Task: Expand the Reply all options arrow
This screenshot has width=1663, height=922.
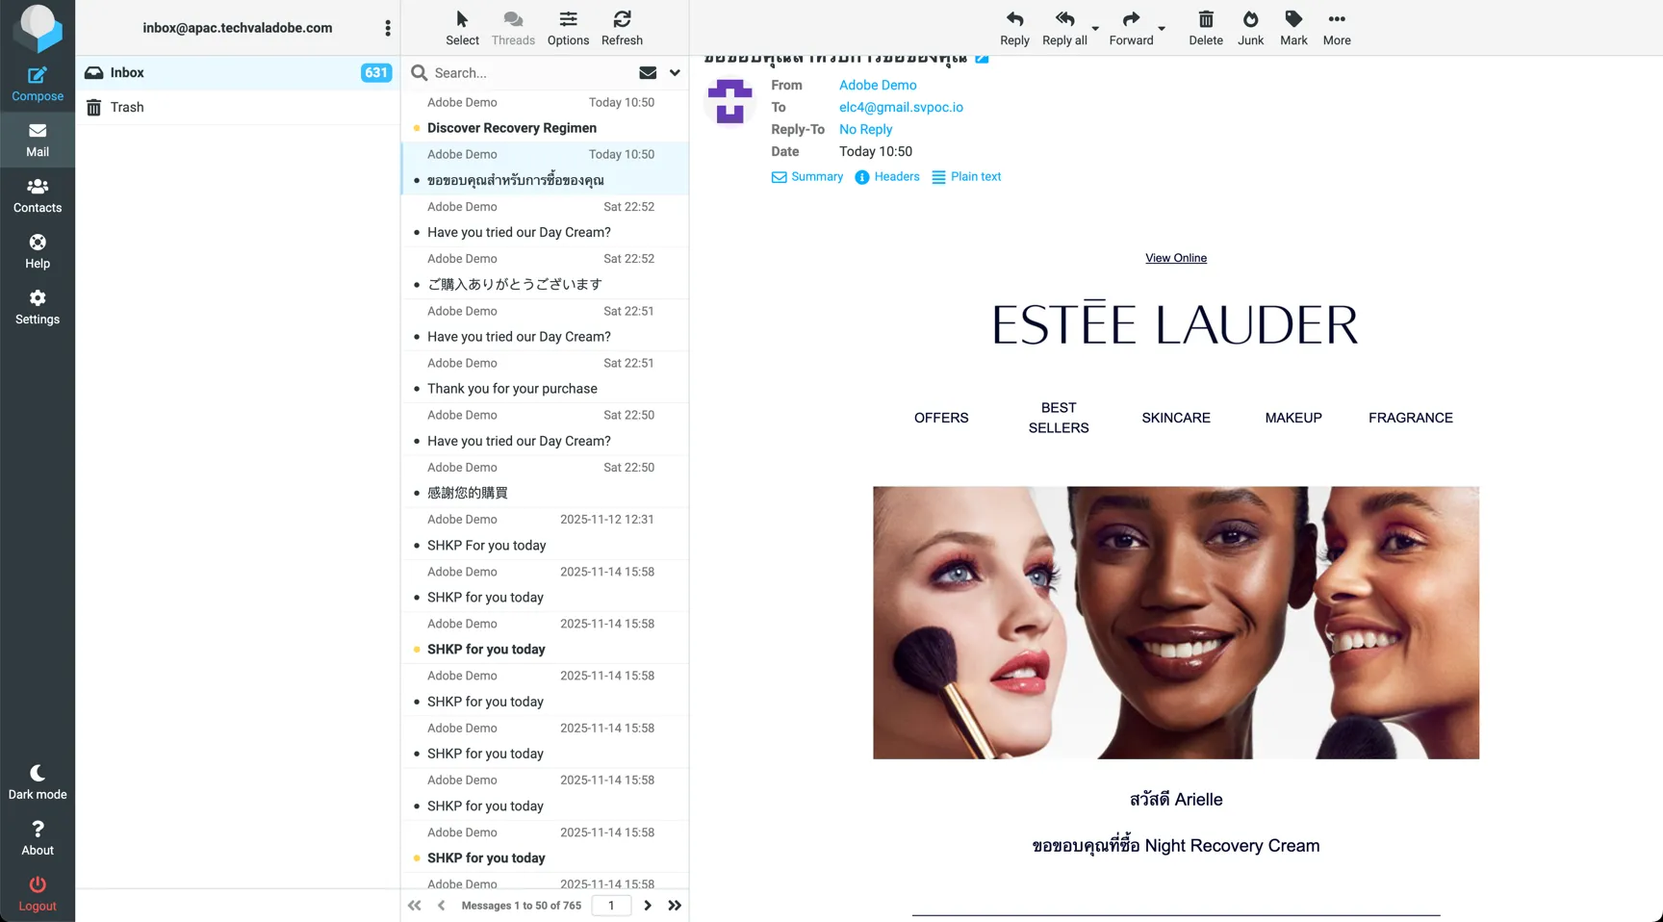Action: tap(1095, 29)
